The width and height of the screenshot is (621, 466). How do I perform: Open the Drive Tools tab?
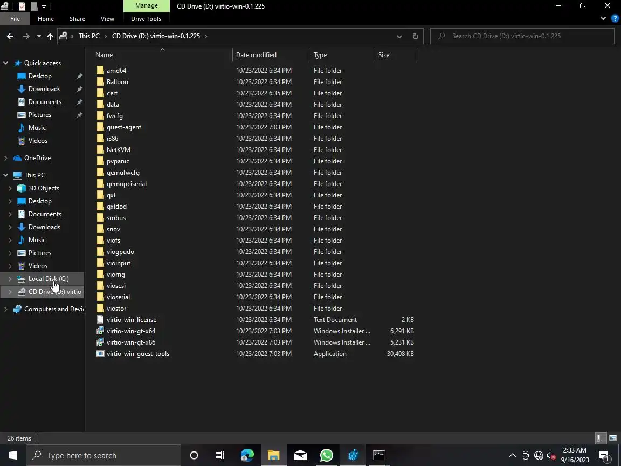click(x=146, y=19)
